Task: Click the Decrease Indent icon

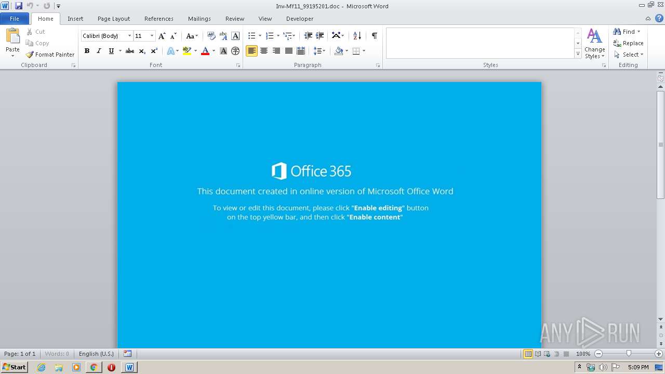Action: 308,36
